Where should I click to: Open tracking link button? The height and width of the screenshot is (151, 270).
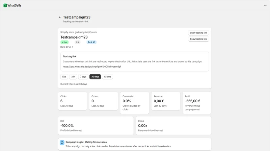pos(198,33)
